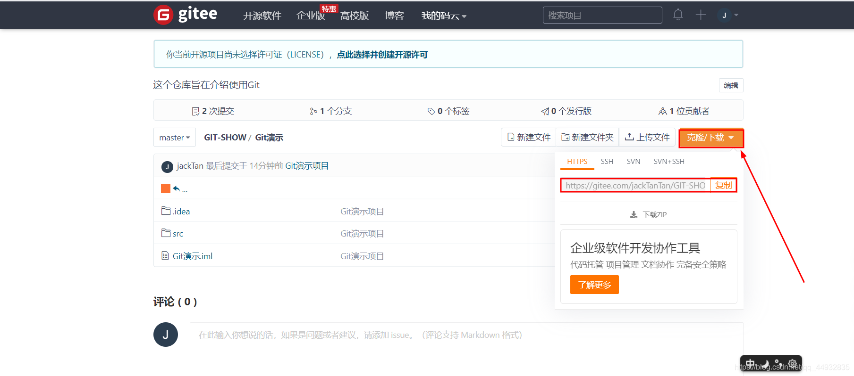The image size is (854, 376).
Task: Click the .idea folder icon
Action: click(166, 211)
